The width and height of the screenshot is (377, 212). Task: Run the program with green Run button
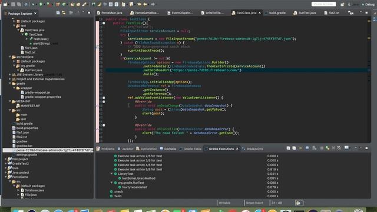41,4
